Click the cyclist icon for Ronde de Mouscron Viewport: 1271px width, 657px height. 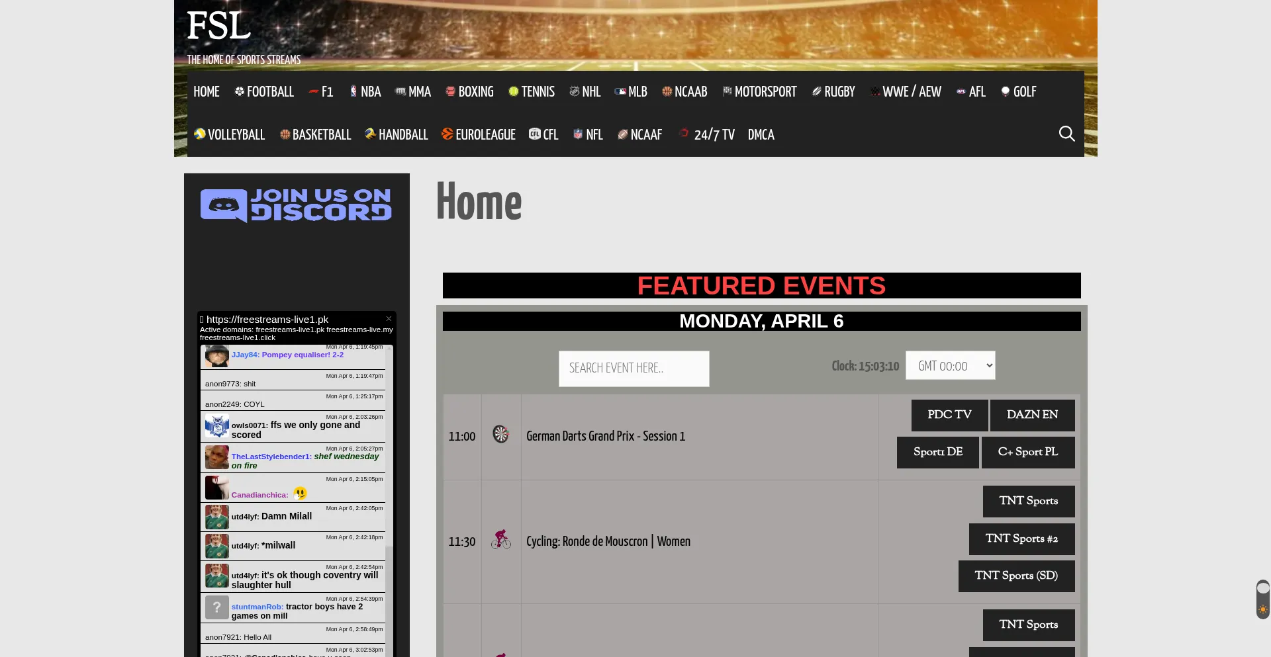pyautogui.click(x=501, y=539)
